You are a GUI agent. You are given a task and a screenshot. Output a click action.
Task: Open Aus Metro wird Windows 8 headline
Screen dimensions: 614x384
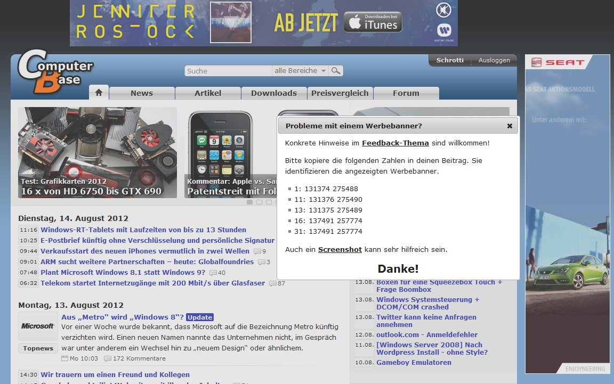pyautogui.click(x=122, y=317)
